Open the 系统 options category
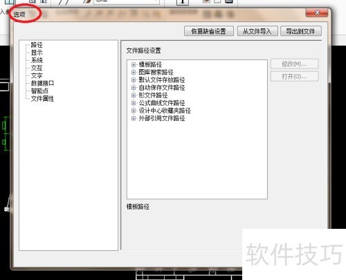 [37, 60]
